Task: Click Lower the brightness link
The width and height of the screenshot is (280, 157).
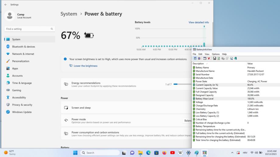Action: [x=86, y=66]
